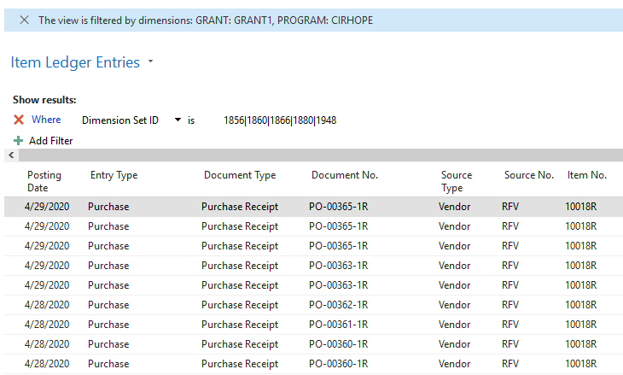This screenshot has height=375, width=623.
Task: Select the row with document PO-00362-1R
Action: tap(338, 305)
